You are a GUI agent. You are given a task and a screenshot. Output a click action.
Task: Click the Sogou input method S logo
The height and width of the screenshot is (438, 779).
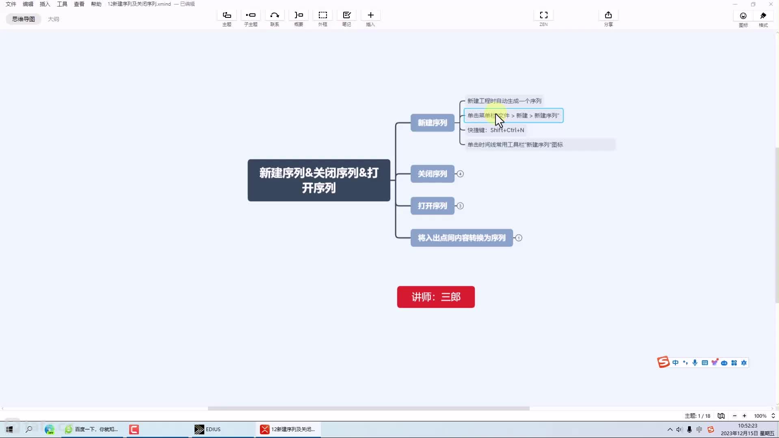pyautogui.click(x=663, y=362)
